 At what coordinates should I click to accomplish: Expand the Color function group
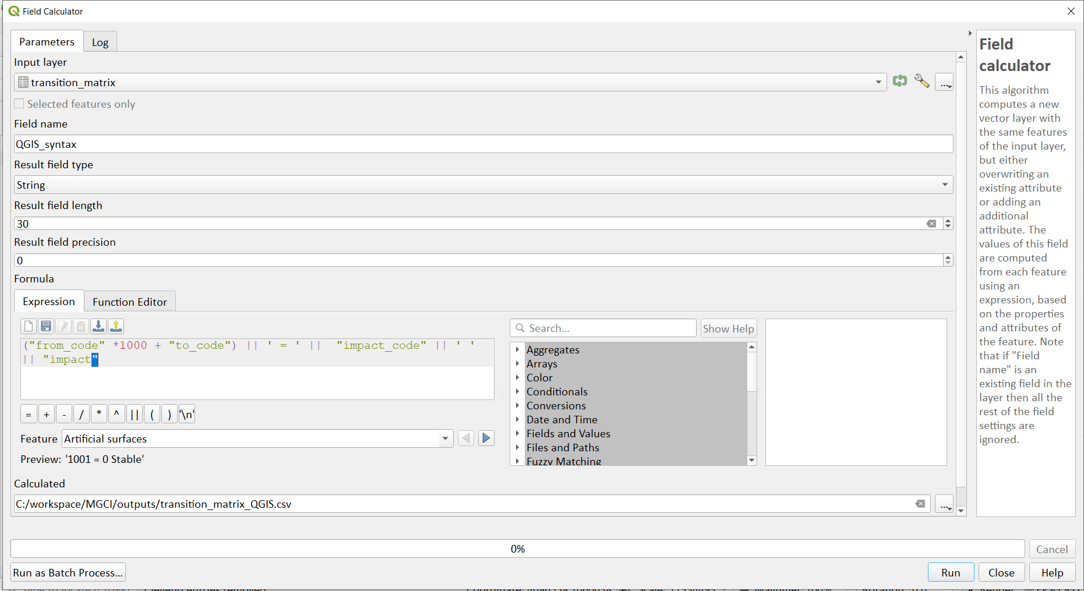[x=517, y=377]
